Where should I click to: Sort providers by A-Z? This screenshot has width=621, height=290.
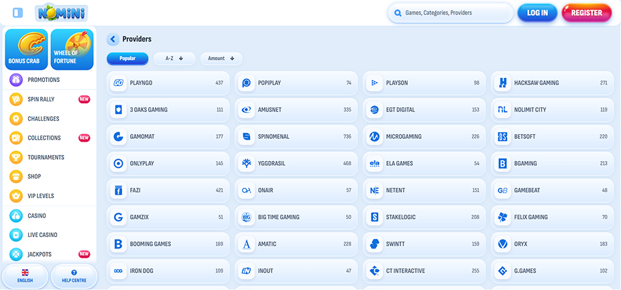[174, 58]
